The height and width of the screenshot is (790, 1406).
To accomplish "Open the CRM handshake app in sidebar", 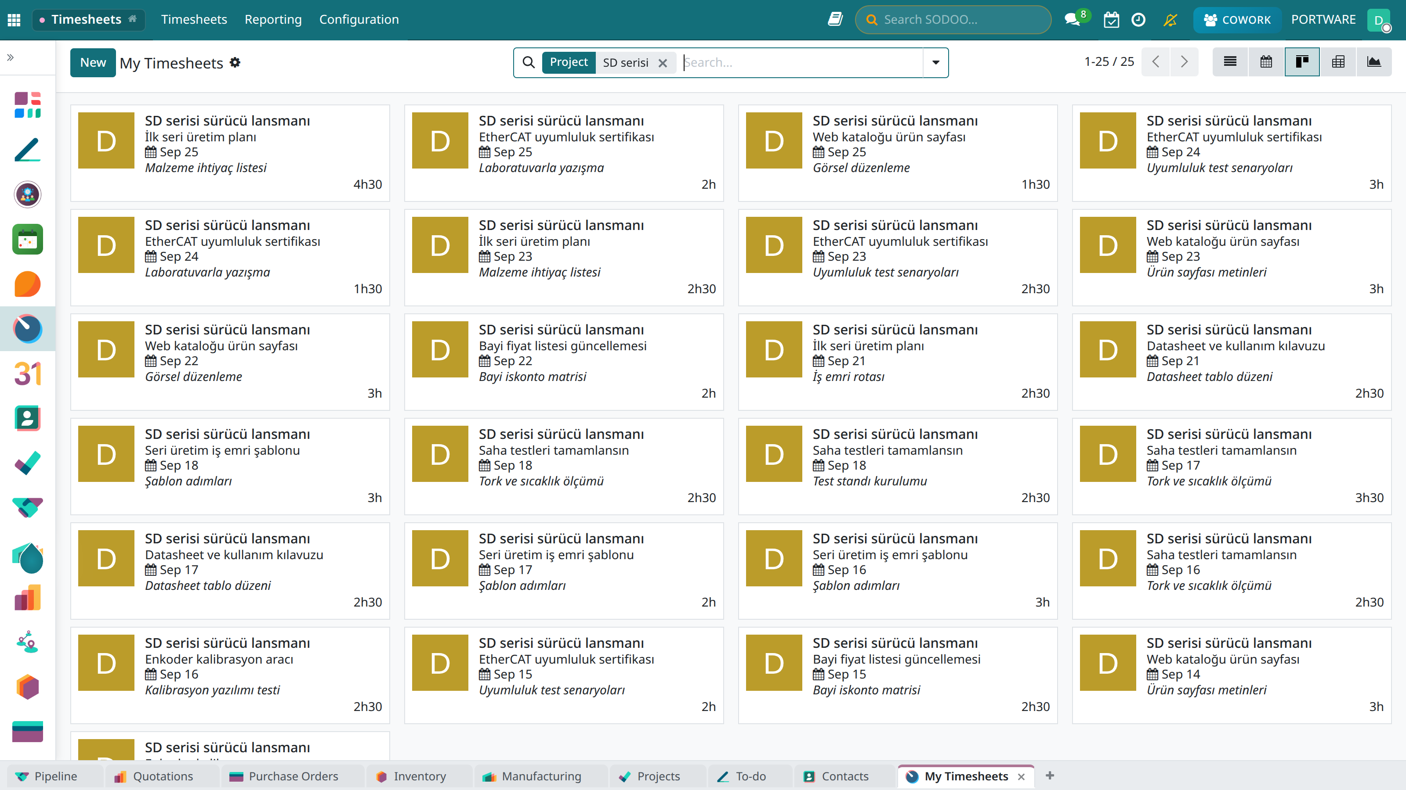I will (27, 508).
